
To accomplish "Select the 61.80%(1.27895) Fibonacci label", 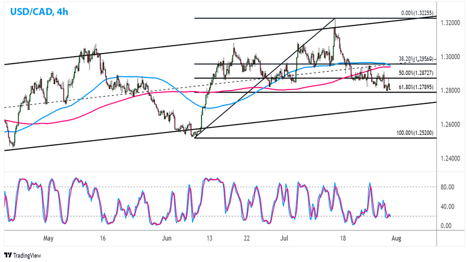I will (x=416, y=87).
